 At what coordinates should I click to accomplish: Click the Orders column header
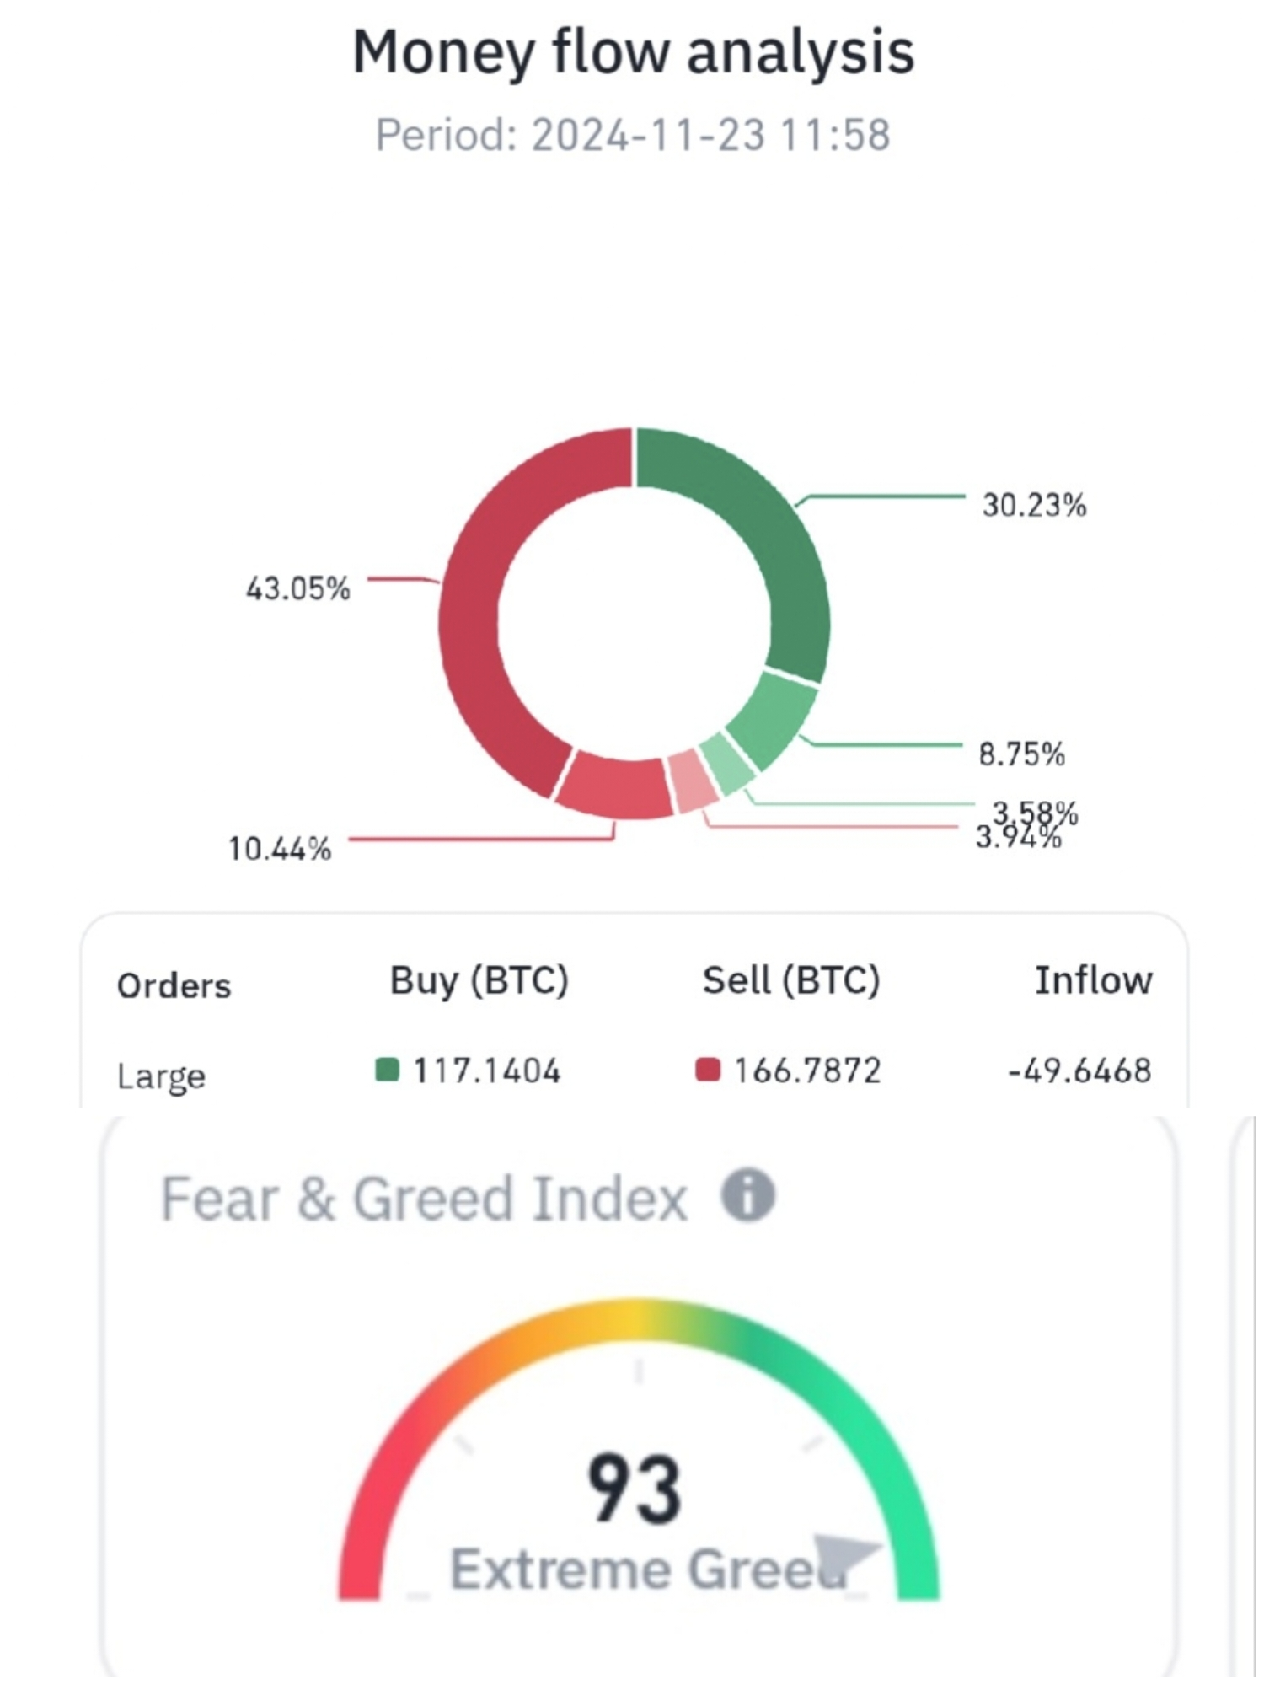click(174, 985)
